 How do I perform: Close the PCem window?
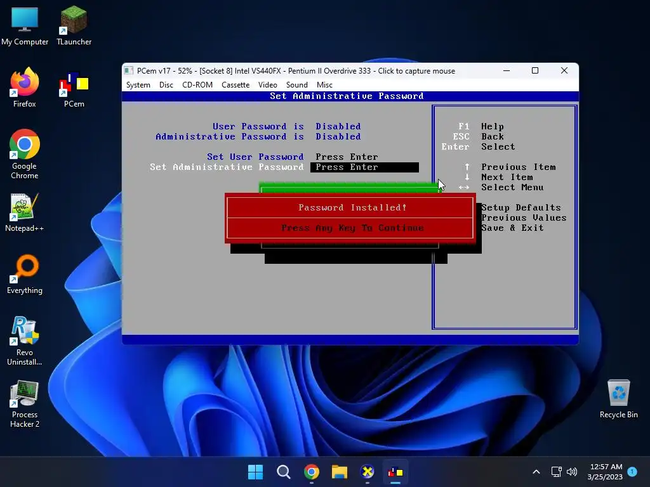click(564, 71)
